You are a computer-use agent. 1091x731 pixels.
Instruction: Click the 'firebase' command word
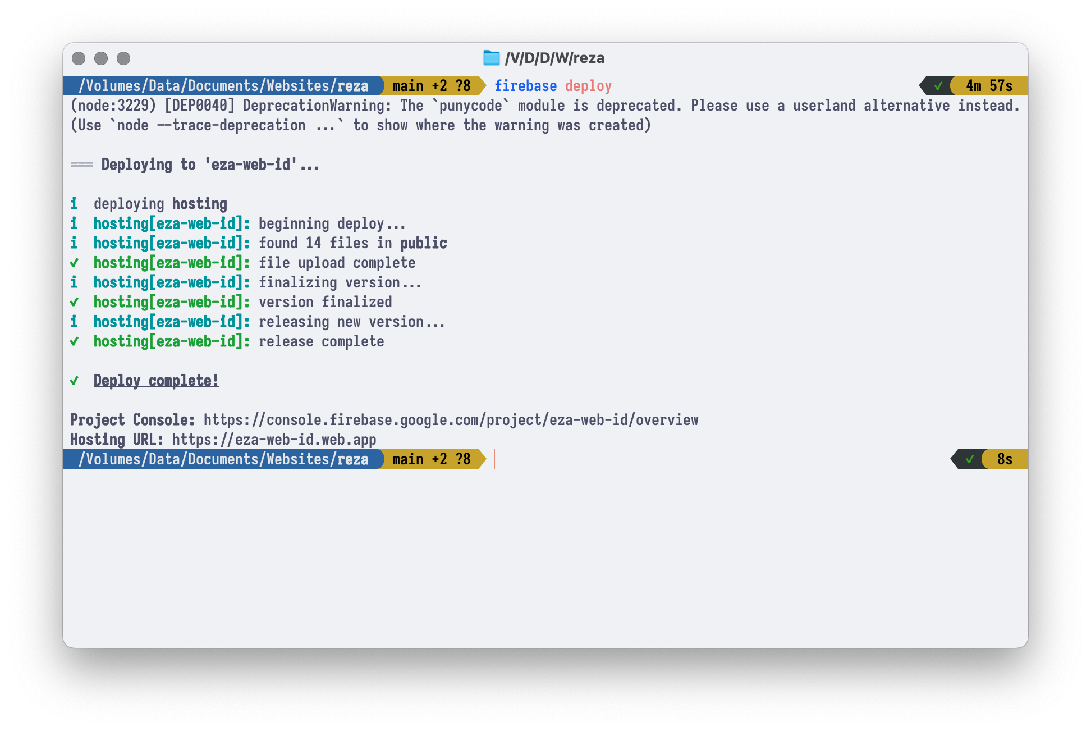(x=525, y=86)
